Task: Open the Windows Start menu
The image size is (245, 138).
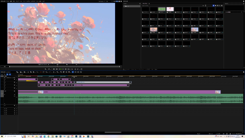Action: pos(2,136)
